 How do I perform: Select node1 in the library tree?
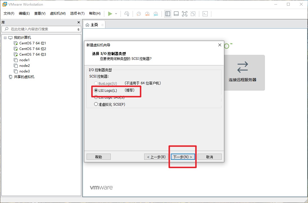tap(24, 60)
